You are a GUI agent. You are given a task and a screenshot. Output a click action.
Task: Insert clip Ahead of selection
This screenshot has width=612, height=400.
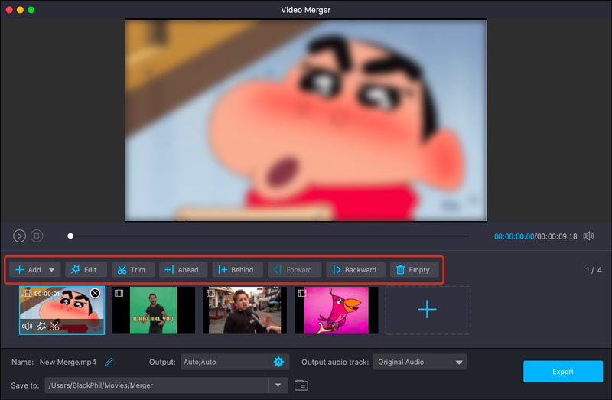[x=182, y=269]
